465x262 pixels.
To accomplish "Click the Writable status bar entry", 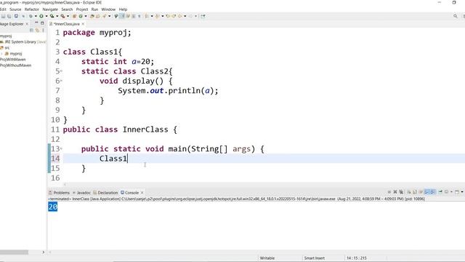I will click(267, 258).
